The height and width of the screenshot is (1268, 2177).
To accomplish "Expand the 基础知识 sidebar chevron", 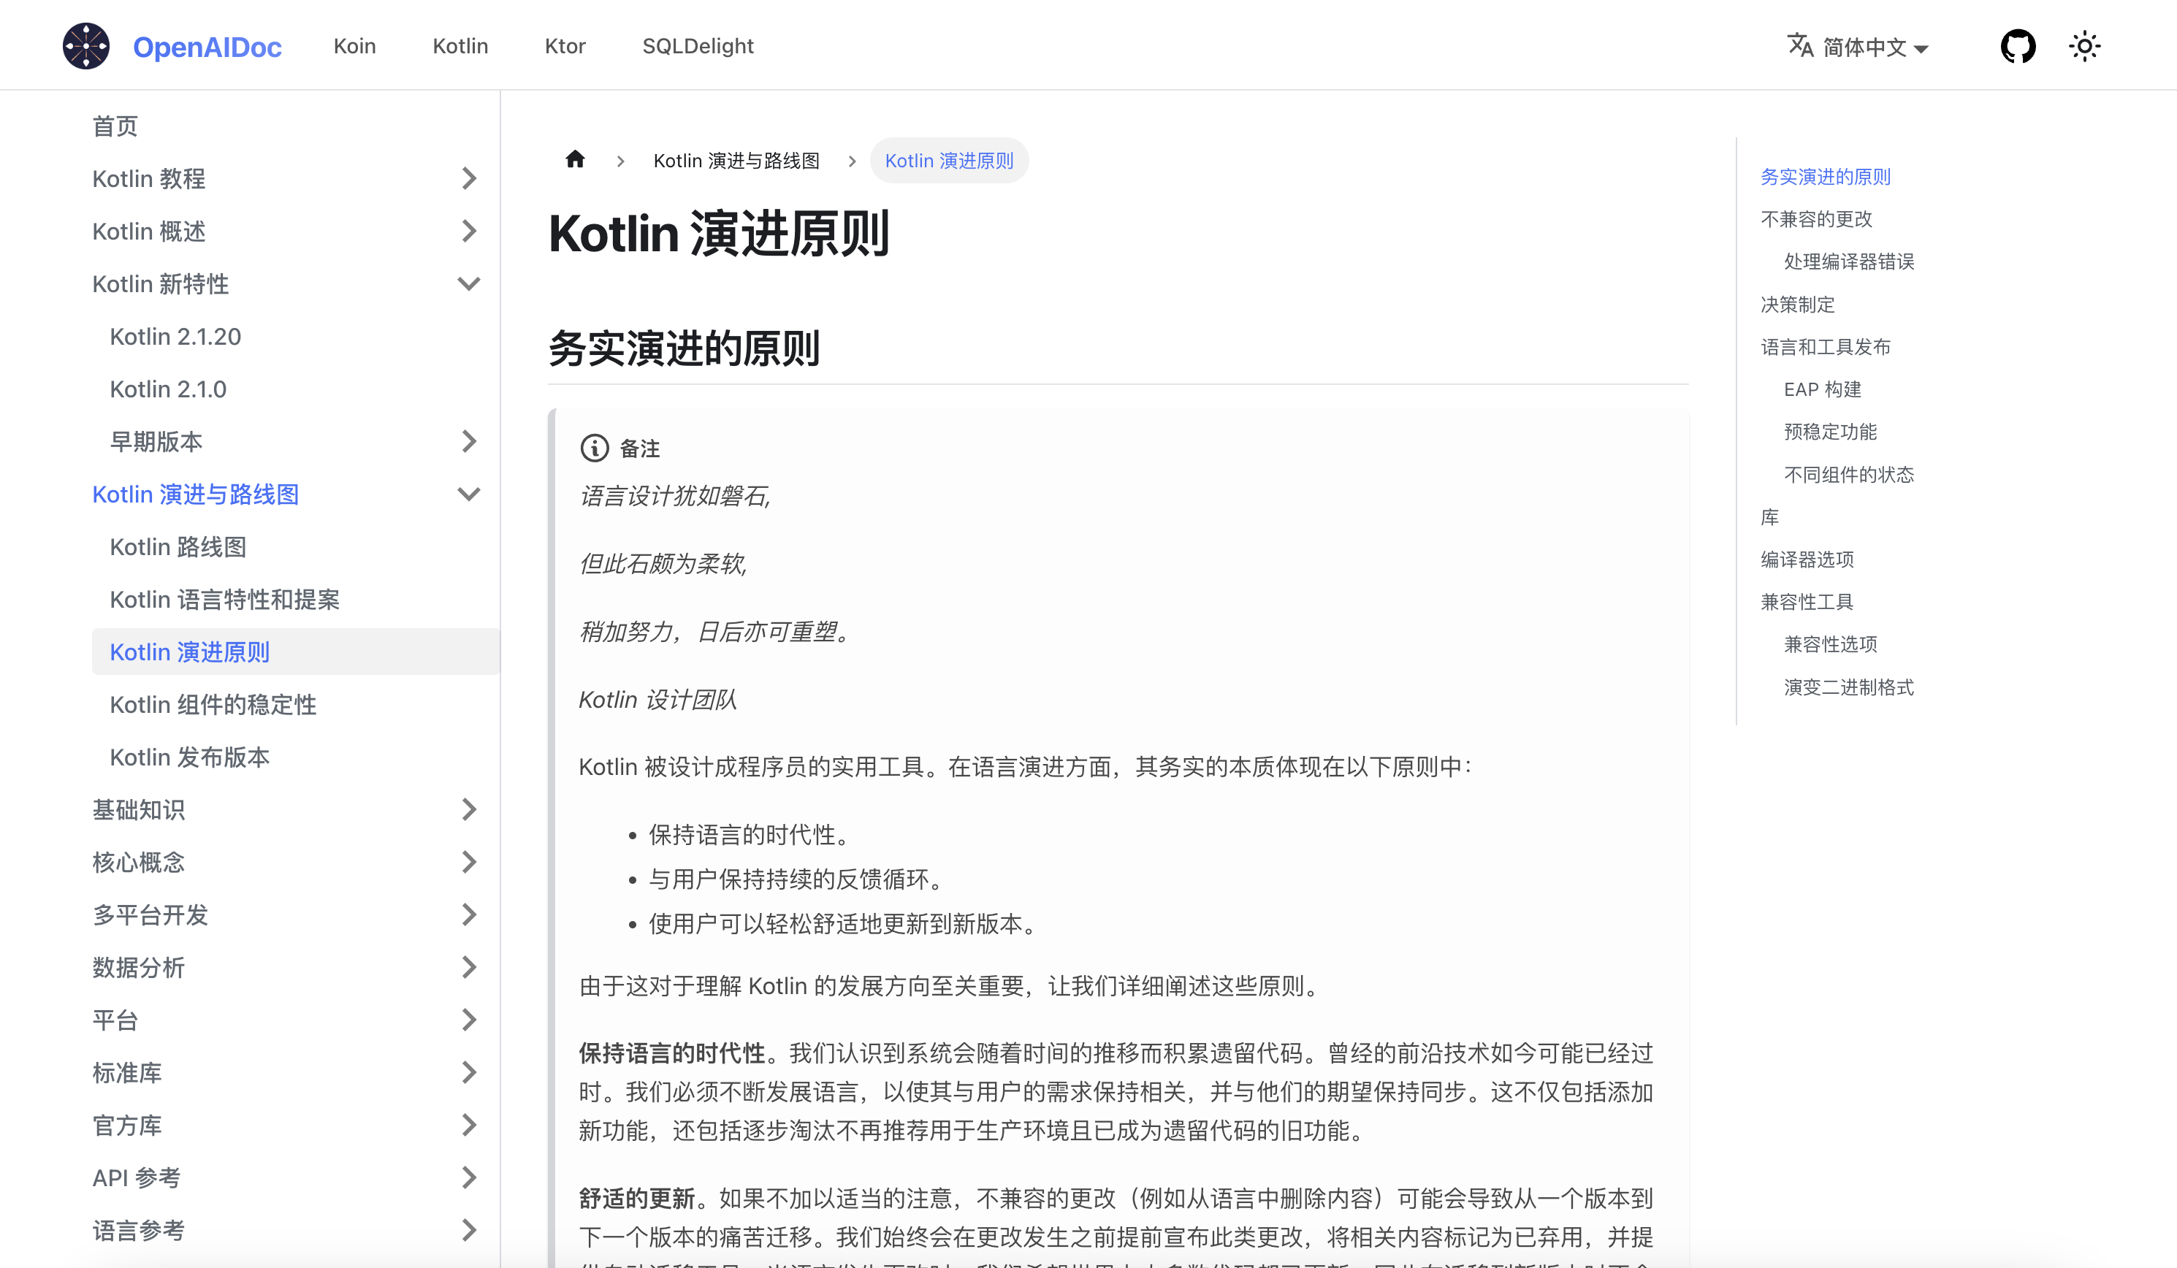I will pyautogui.click(x=468, y=809).
